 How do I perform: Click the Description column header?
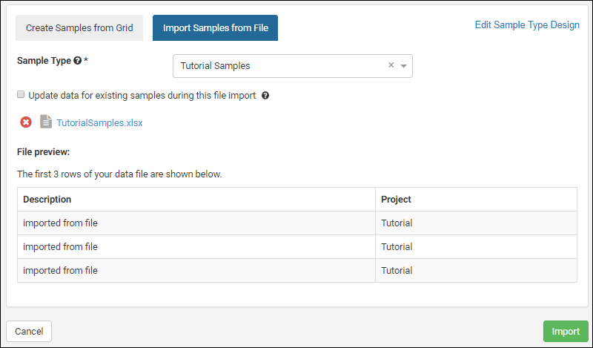[47, 200]
